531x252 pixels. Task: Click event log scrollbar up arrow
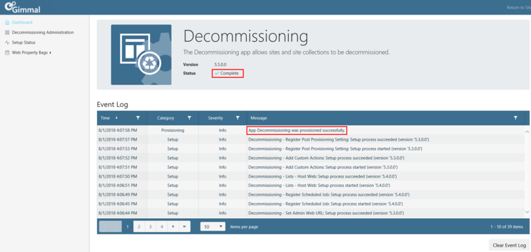[x=526, y=131]
